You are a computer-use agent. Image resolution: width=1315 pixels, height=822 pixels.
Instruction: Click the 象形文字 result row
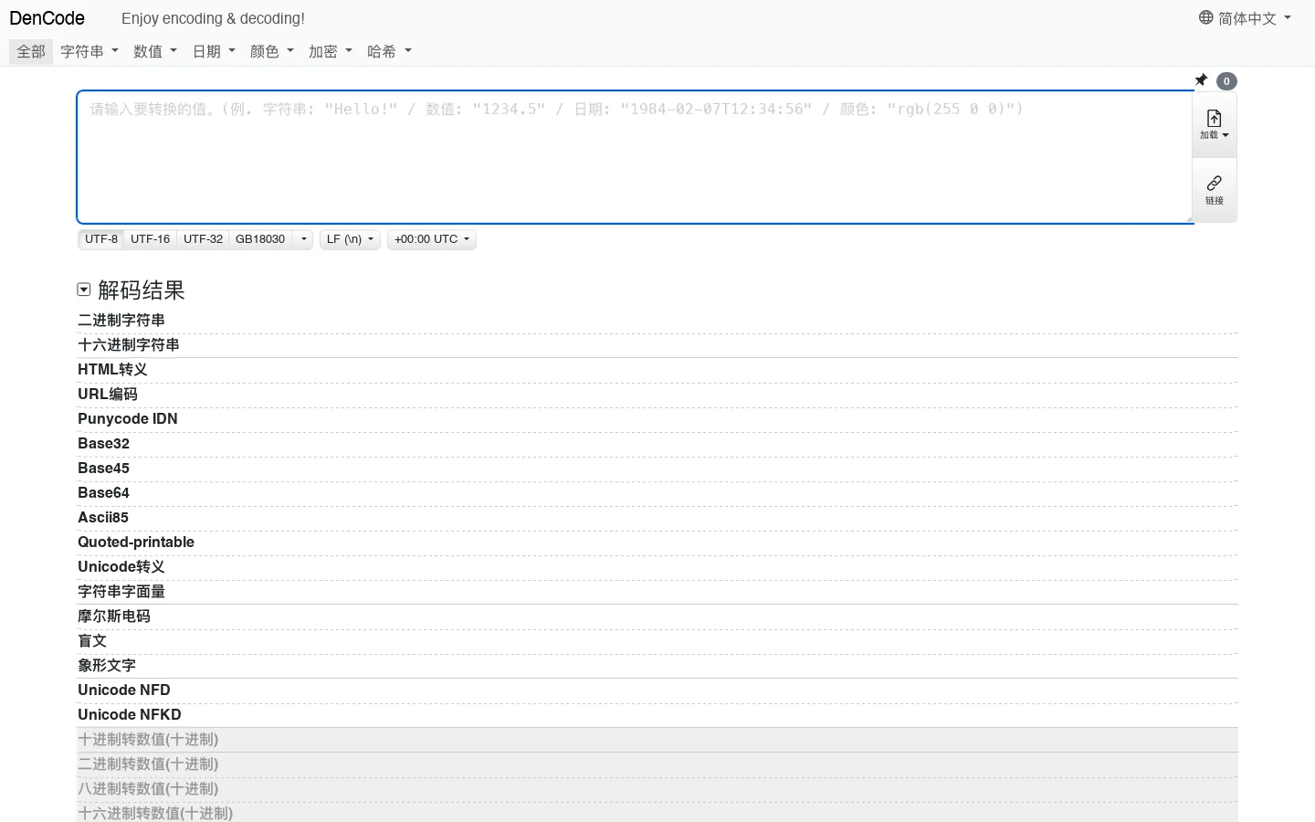coord(657,666)
